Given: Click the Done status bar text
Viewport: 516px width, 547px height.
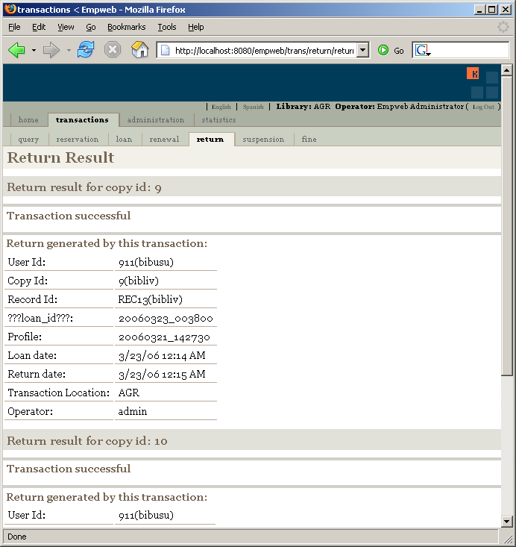Looking at the screenshot, I should pos(16,537).
